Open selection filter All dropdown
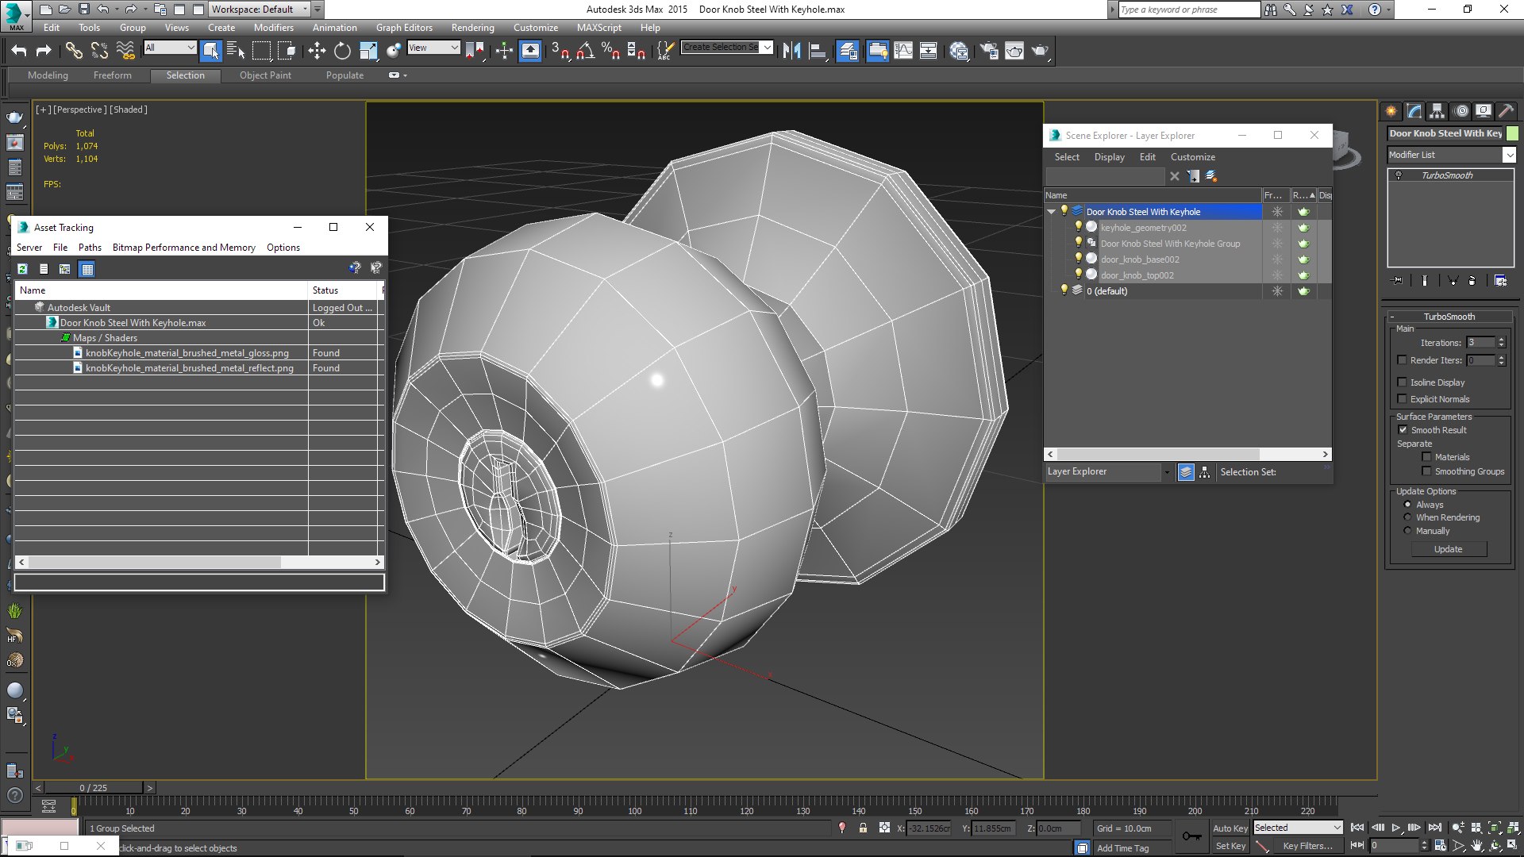The width and height of the screenshot is (1524, 857). 169,48
